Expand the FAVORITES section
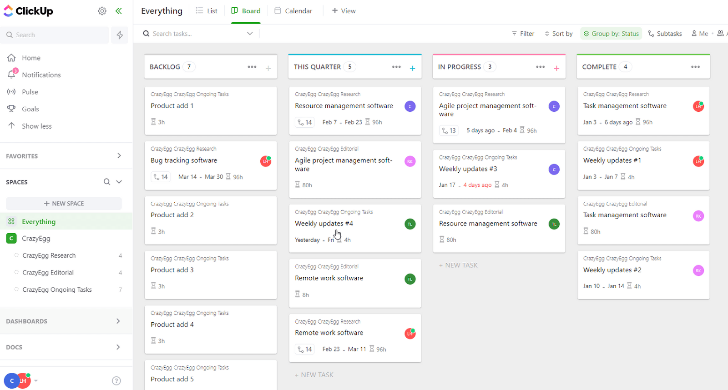Viewport: 728px width, 390px height. tap(119, 156)
